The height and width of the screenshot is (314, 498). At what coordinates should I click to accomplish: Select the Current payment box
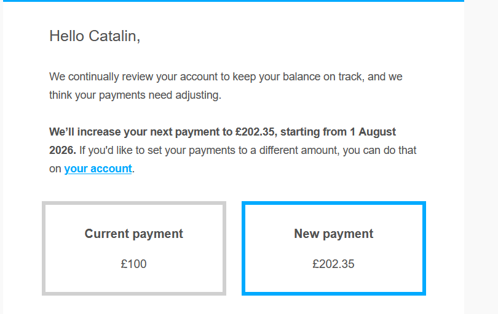tap(134, 248)
